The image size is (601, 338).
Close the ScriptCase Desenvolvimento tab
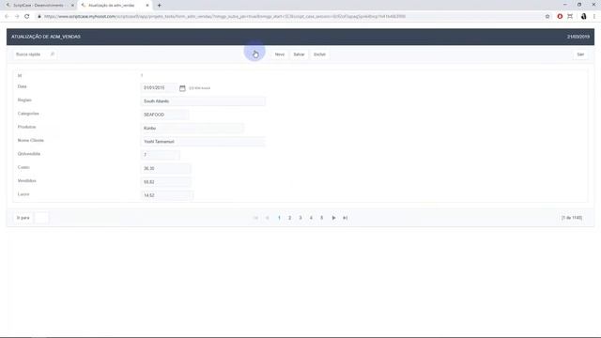(x=72, y=6)
